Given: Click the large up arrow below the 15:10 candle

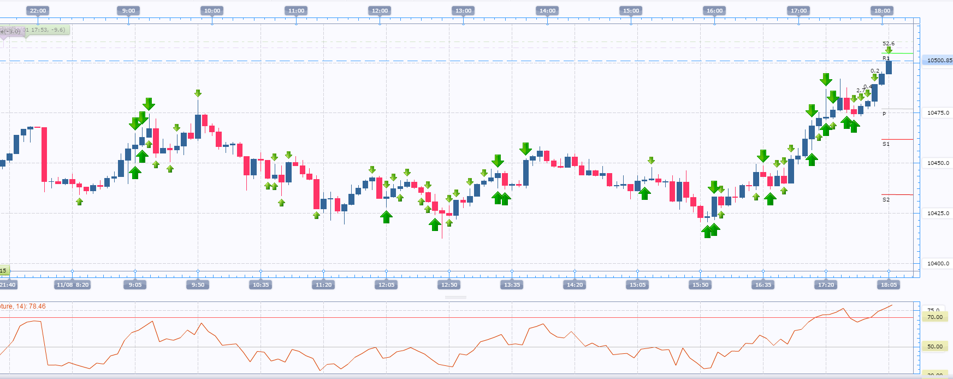Looking at the screenshot, I should click(x=645, y=193).
